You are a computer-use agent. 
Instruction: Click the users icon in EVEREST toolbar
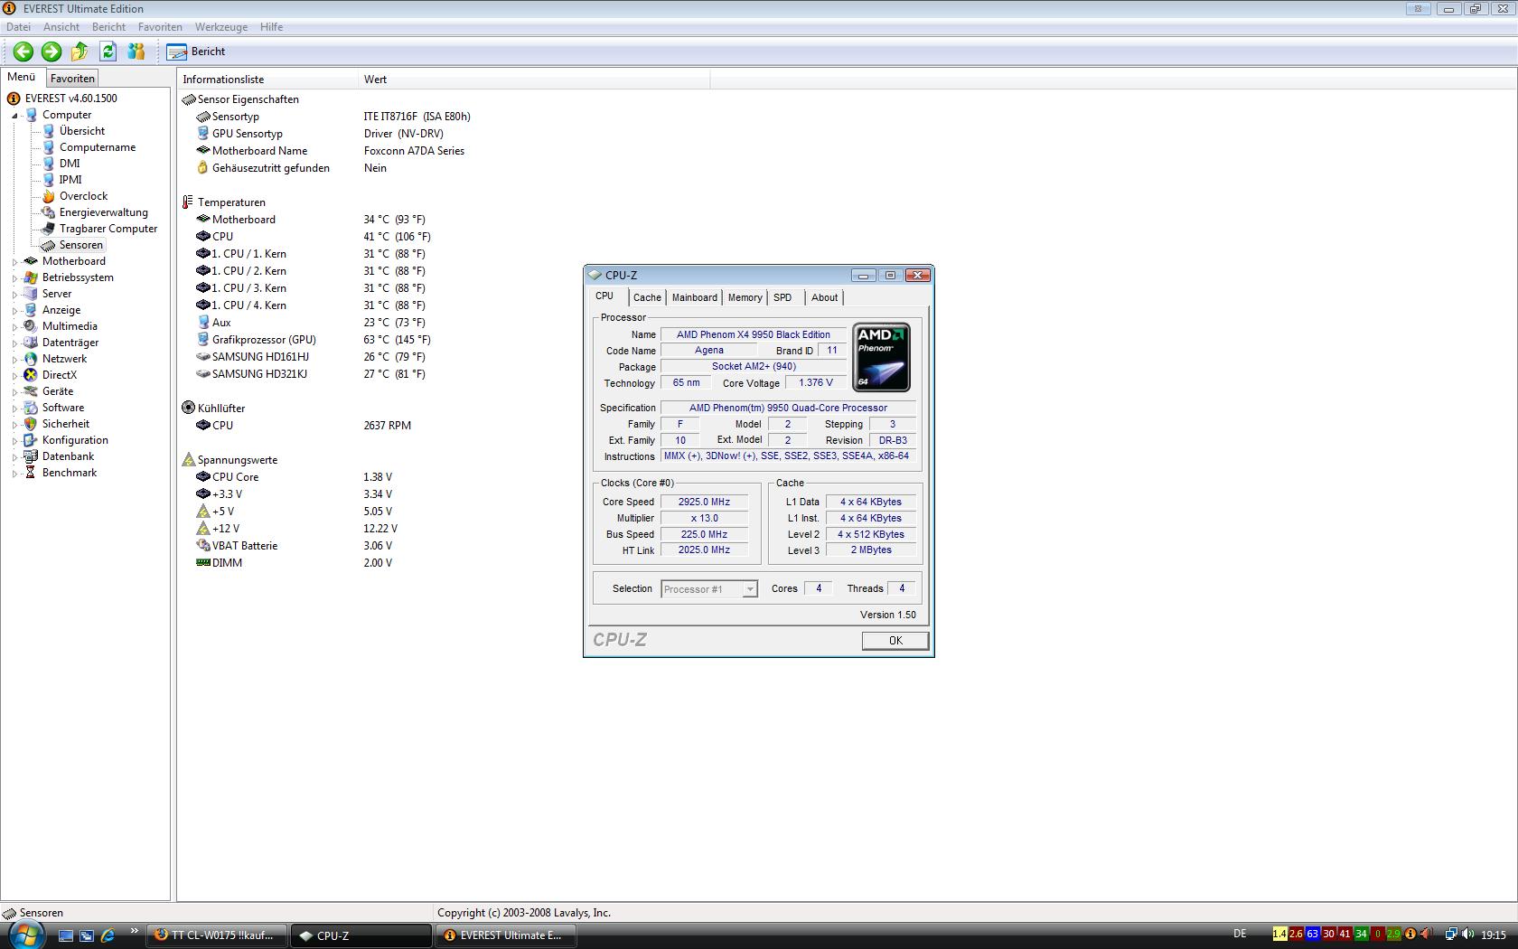click(136, 52)
